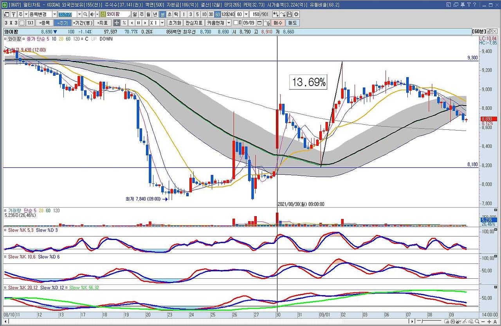Expand the dropdown arrow after 키움현재
Viewport: 501px width, 326px height.
[229, 23]
